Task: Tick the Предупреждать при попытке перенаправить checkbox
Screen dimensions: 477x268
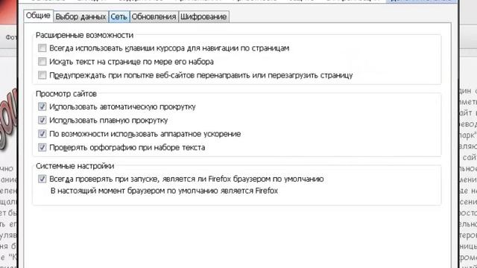Action: coord(42,75)
